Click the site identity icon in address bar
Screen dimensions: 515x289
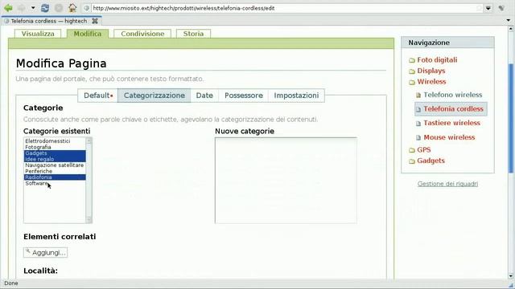click(x=87, y=8)
